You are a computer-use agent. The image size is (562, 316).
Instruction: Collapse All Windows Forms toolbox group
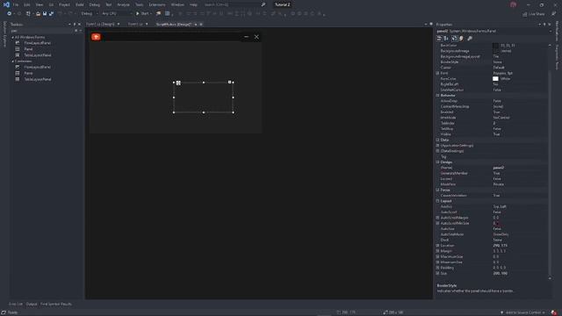click(x=13, y=37)
